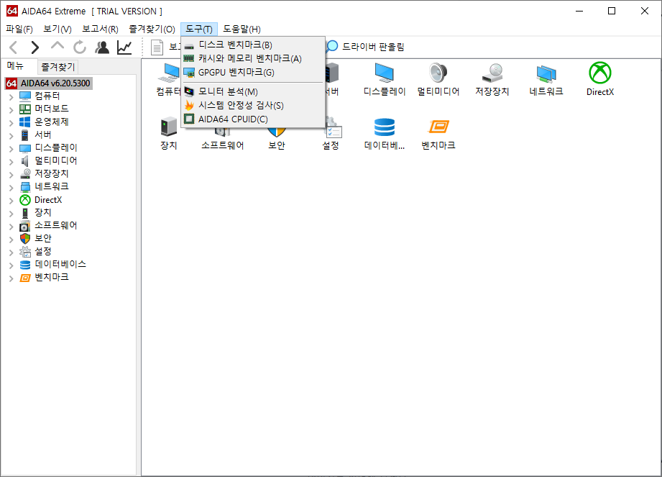Select the 장치 tree item
This screenshot has height=477, width=662.
click(x=43, y=212)
